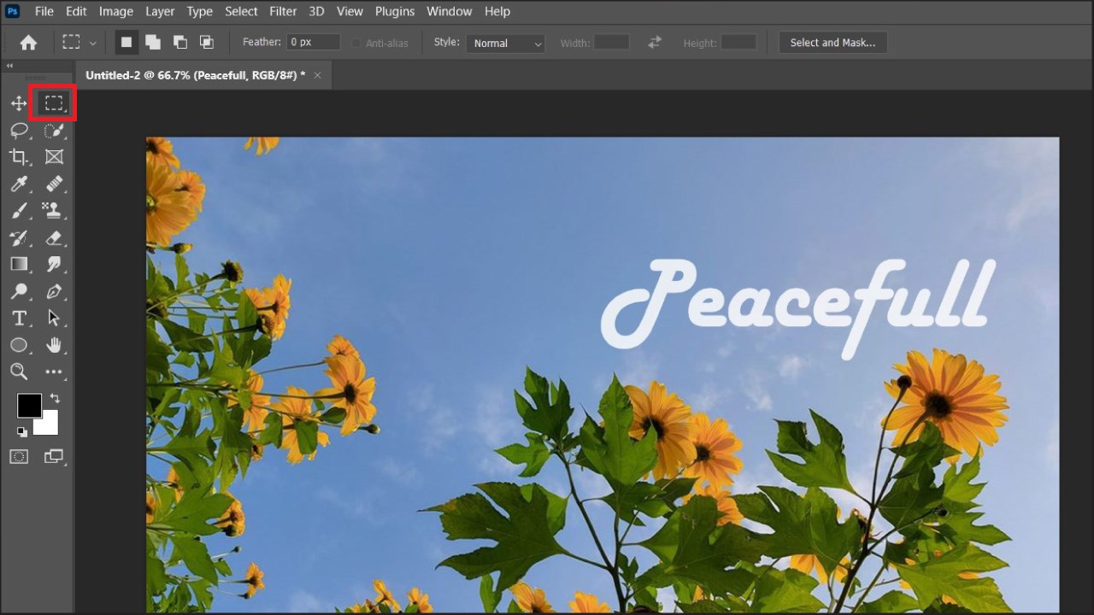This screenshot has width=1094, height=615.
Task: Choose New selection mode
Action: (126, 42)
